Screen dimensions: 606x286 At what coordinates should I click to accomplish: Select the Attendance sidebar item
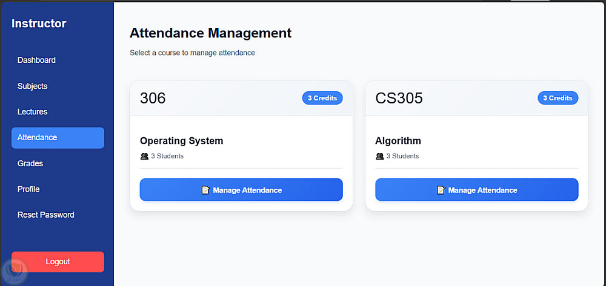[x=58, y=138]
